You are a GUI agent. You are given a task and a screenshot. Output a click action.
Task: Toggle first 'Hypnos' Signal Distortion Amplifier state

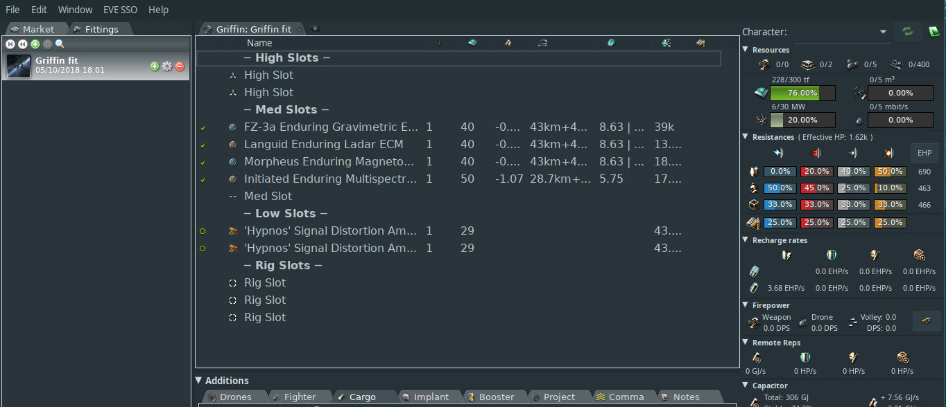coord(203,231)
